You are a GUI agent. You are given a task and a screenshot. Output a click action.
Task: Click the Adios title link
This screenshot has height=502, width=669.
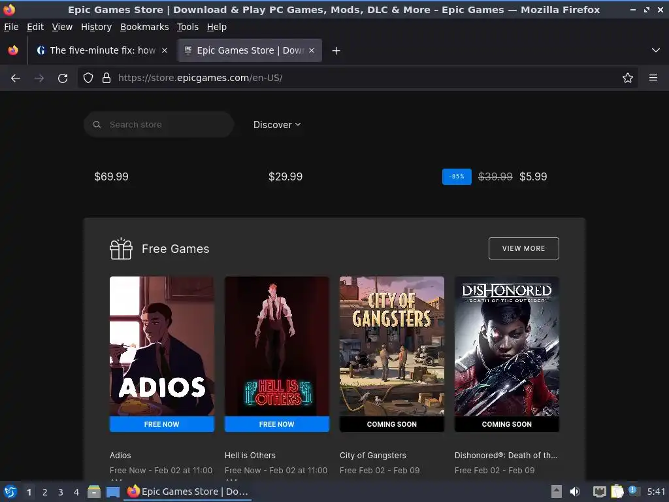120,456
